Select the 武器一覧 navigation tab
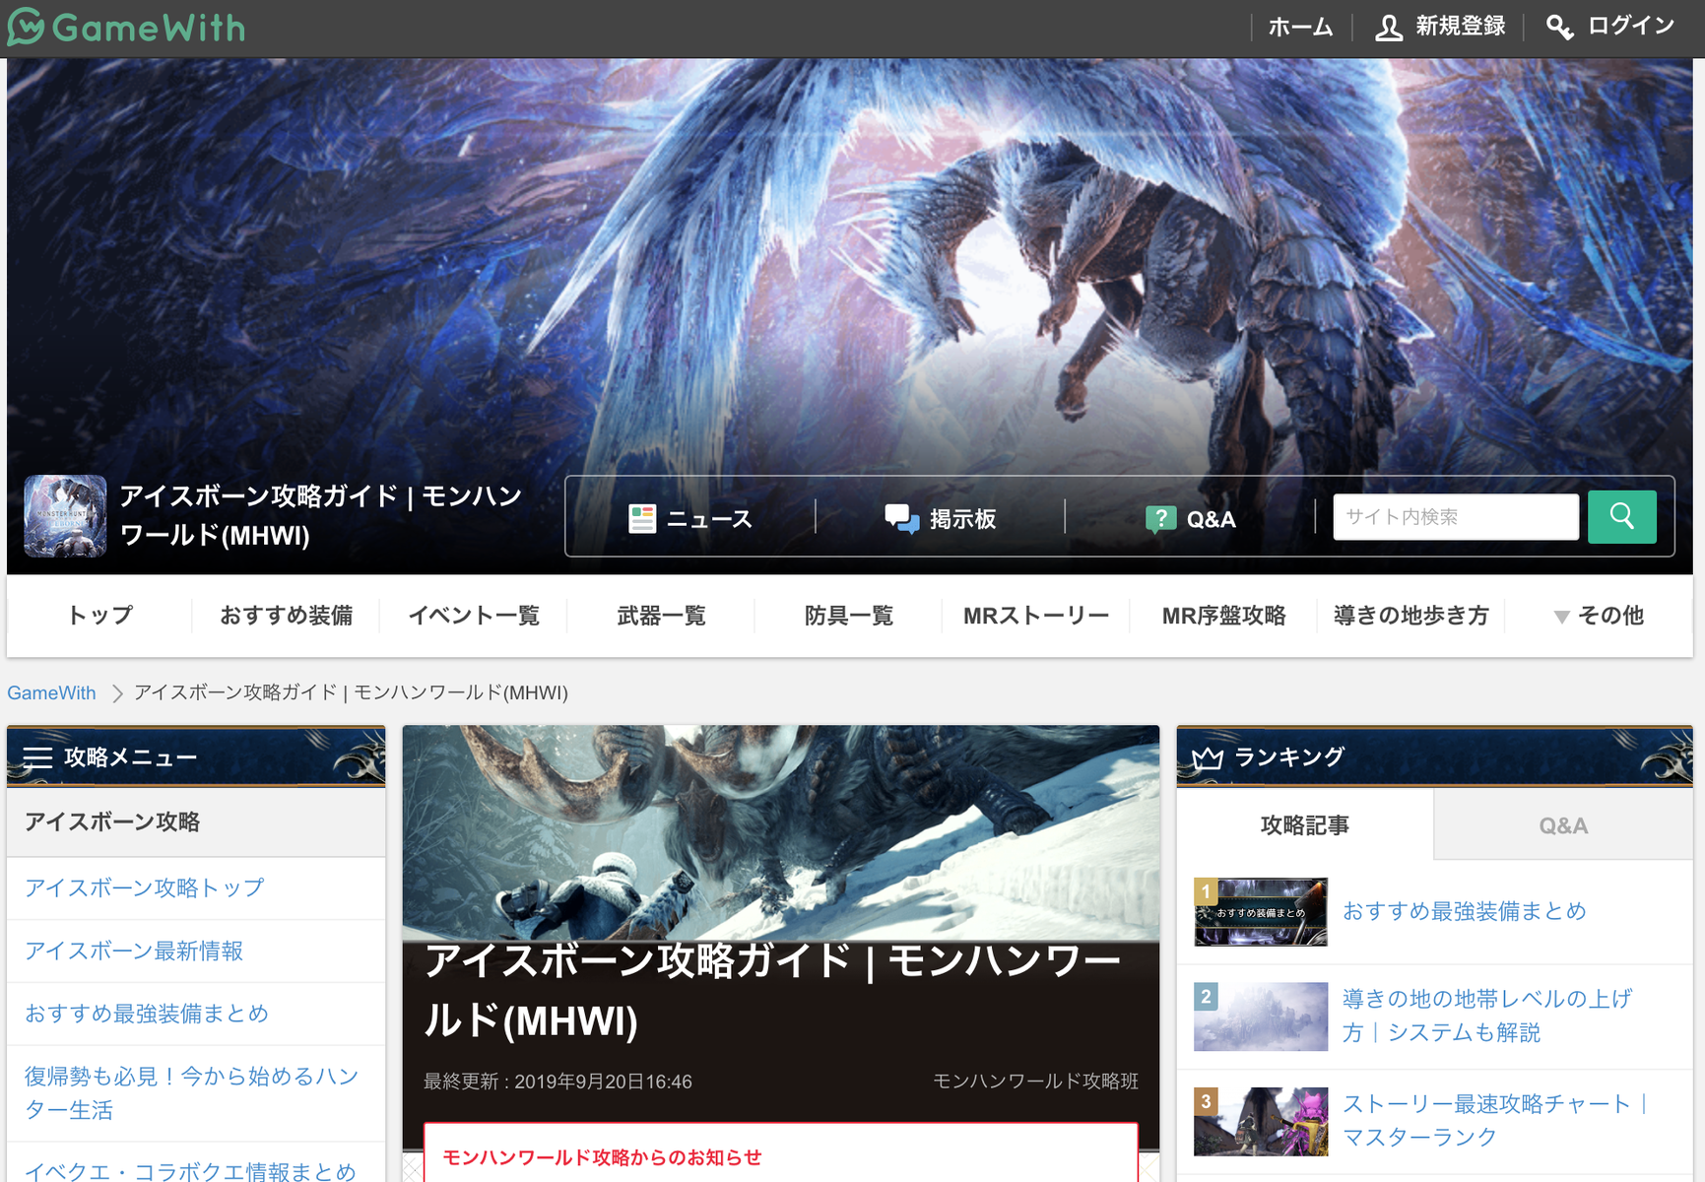The width and height of the screenshot is (1705, 1182). click(x=661, y=616)
